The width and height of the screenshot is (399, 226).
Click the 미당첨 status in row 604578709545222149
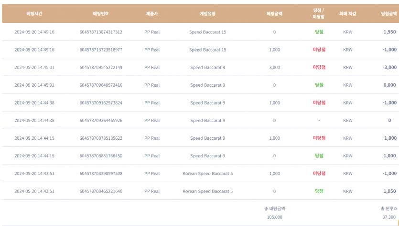coord(319,67)
